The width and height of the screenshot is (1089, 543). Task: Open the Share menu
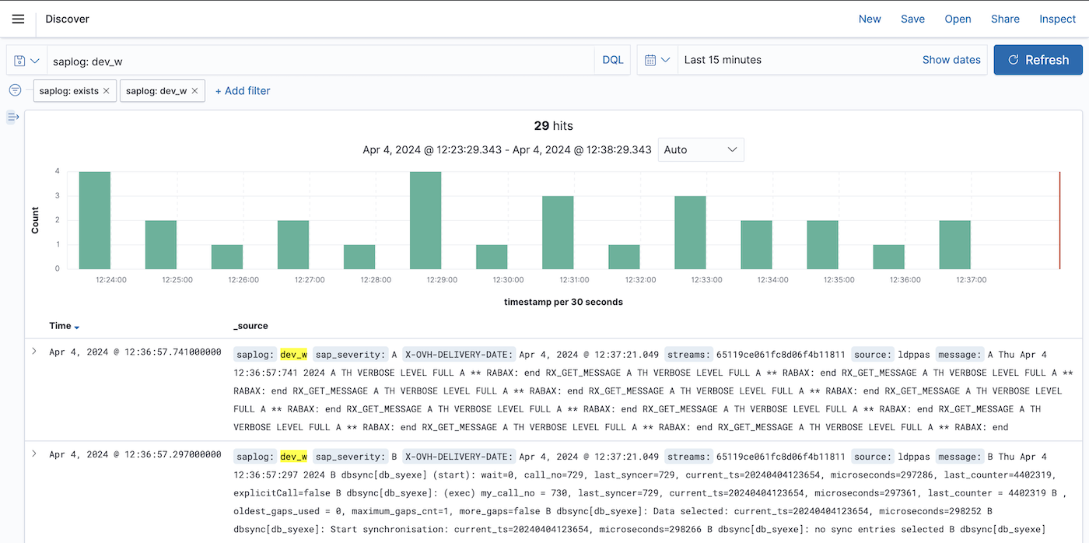[1005, 19]
